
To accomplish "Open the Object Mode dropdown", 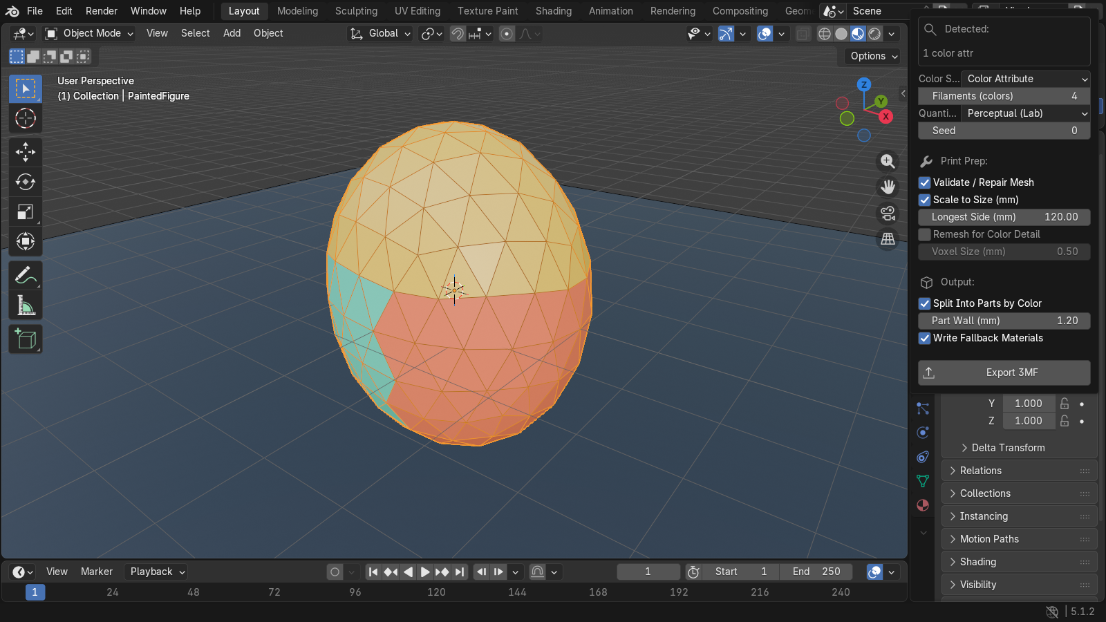I will [x=89, y=33].
